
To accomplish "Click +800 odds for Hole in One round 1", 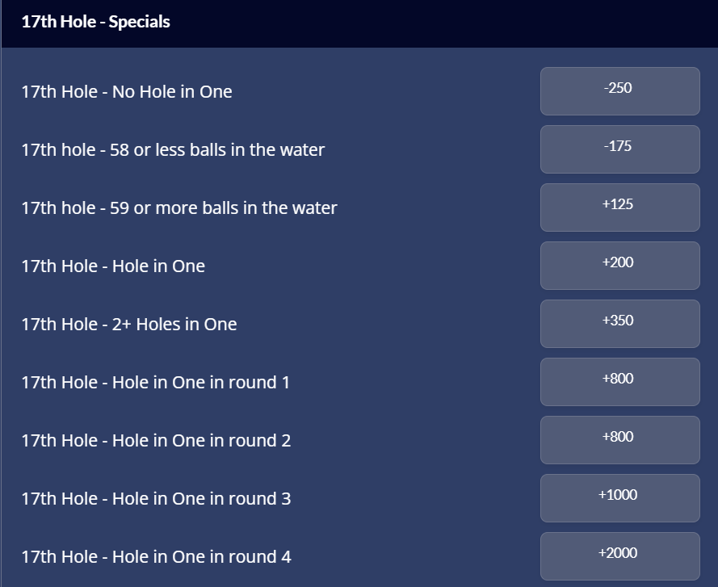I will (619, 382).
